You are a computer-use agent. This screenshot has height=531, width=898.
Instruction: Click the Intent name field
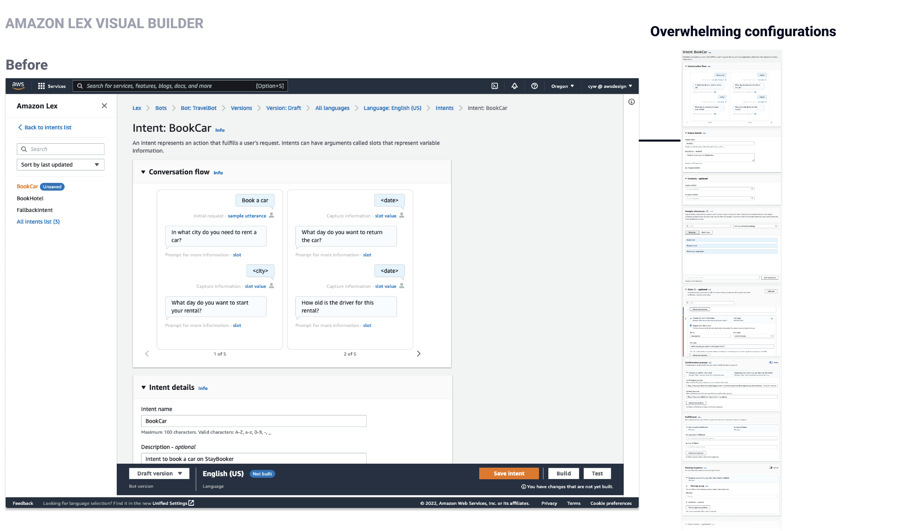click(254, 421)
